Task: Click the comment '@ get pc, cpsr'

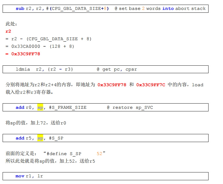Action: tap(117, 69)
